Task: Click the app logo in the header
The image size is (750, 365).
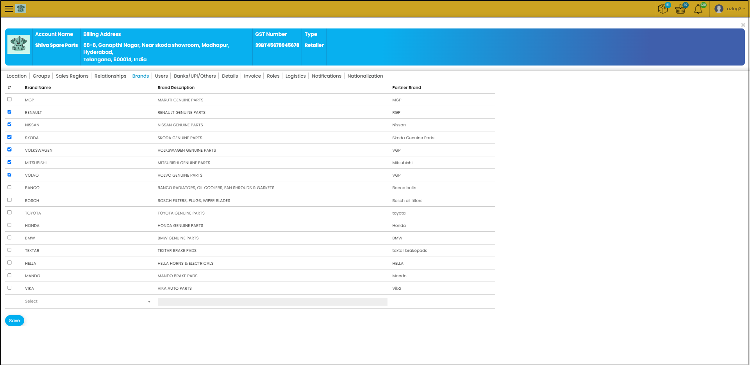Action: pyautogui.click(x=21, y=8)
